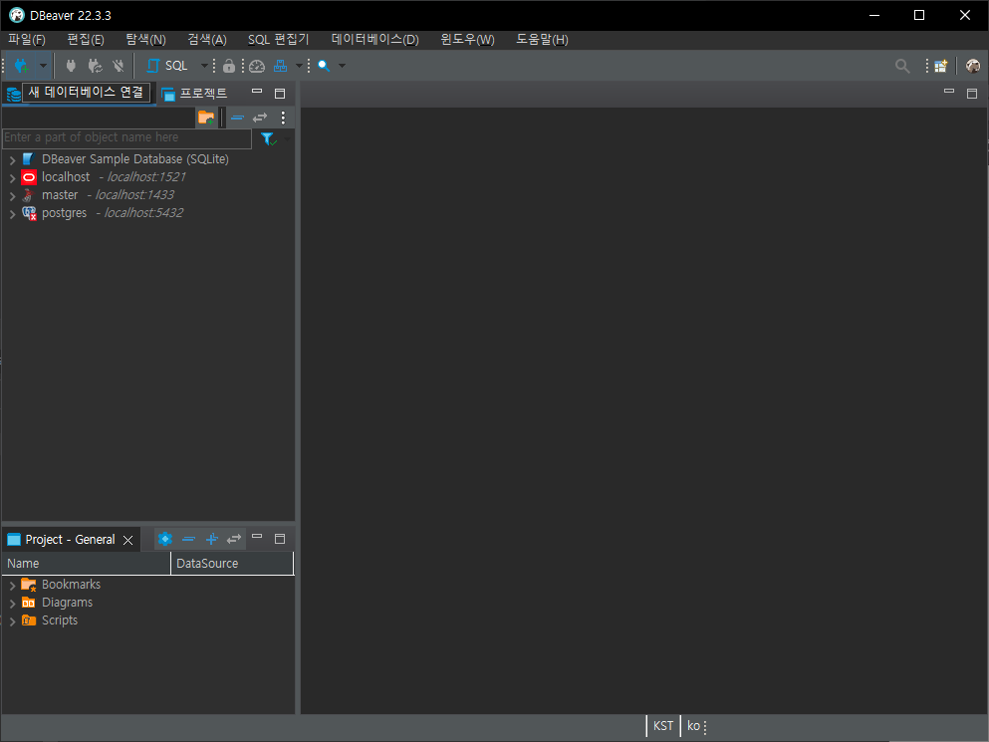The width and height of the screenshot is (989, 742).
Task: Open the dashboard gauge icon
Action: [x=257, y=66]
